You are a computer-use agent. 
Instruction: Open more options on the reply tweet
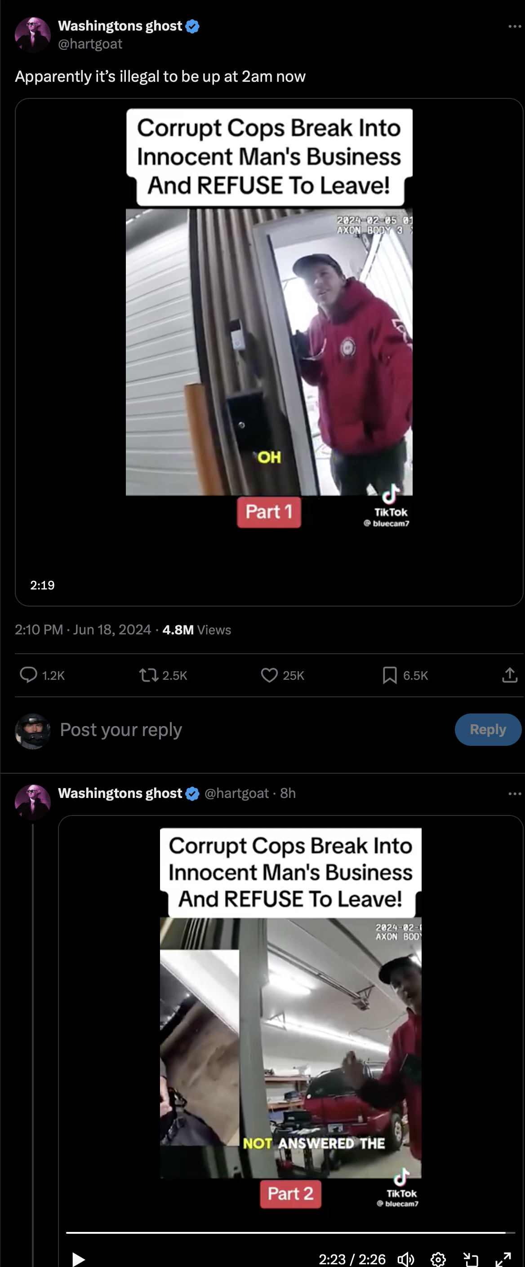[514, 793]
